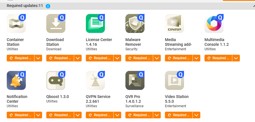Image resolution: width=255 pixels, height=122 pixels.
Task: Expand the dropdown arrow for Malware Remover
Action: tap(157, 58)
